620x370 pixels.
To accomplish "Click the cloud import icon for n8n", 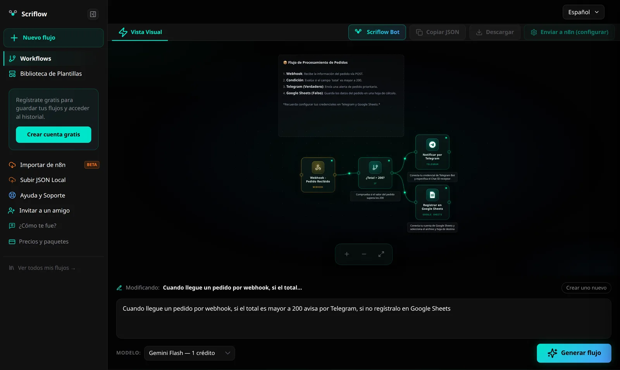I will [12, 165].
